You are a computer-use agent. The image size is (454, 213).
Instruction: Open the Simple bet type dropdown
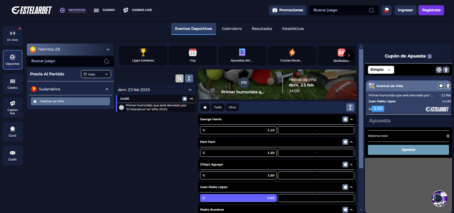(x=381, y=70)
